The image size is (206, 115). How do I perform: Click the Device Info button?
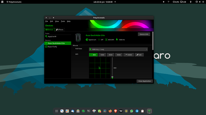click(x=144, y=34)
